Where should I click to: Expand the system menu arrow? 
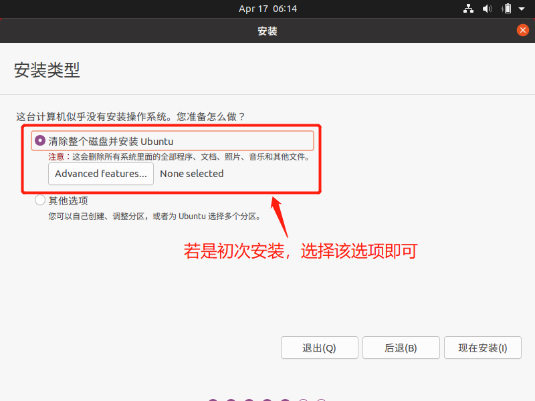click(522, 9)
